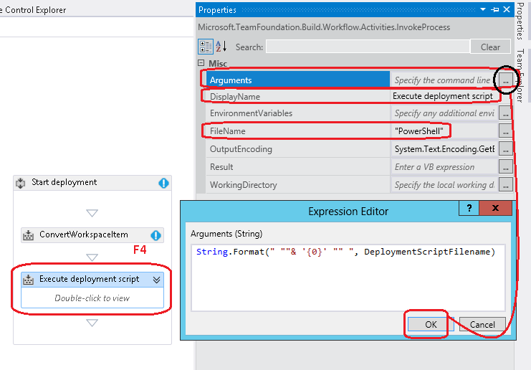Collapse the Execute deployment script activity
531x370 pixels.
tap(156, 280)
